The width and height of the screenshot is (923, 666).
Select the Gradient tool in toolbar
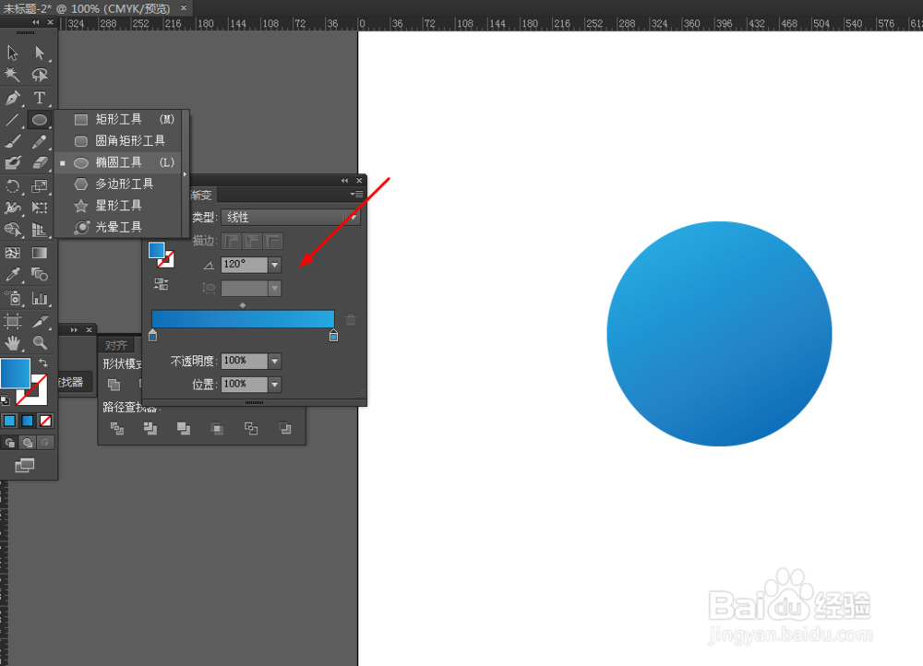[40, 253]
